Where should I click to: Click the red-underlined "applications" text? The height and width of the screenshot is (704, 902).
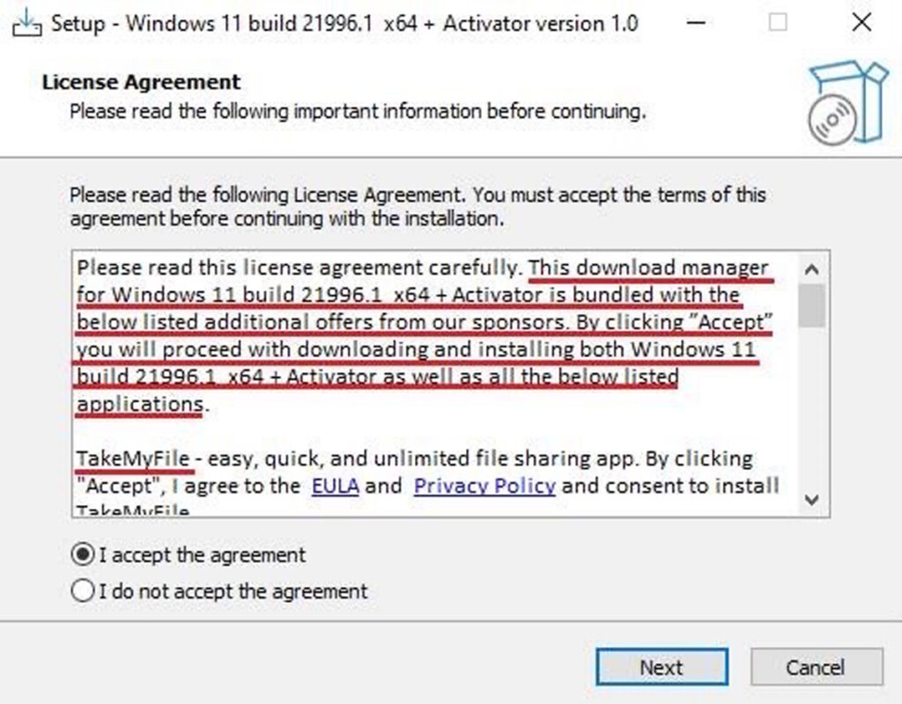click(x=138, y=403)
